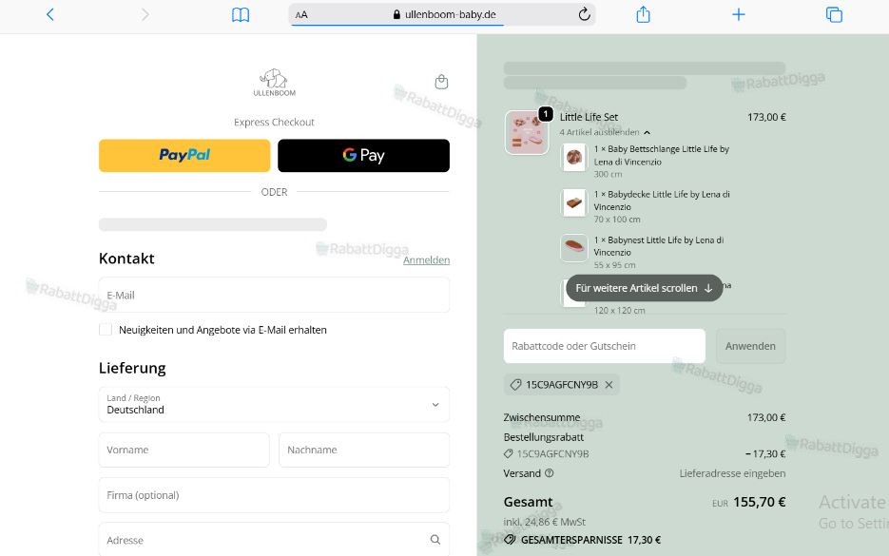889x556 pixels.
Task: Reload the page with the refresh icon
Action: pyautogui.click(x=584, y=14)
